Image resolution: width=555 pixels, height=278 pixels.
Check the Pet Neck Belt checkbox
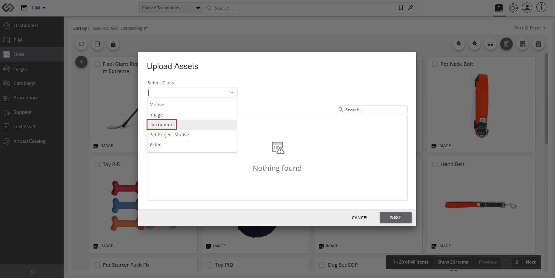[x=435, y=64]
